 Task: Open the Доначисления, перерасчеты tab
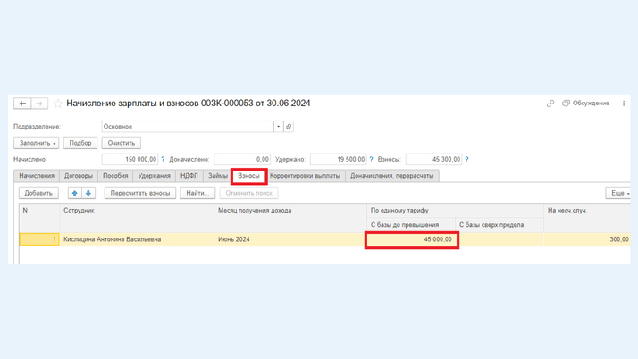[392, 176]
